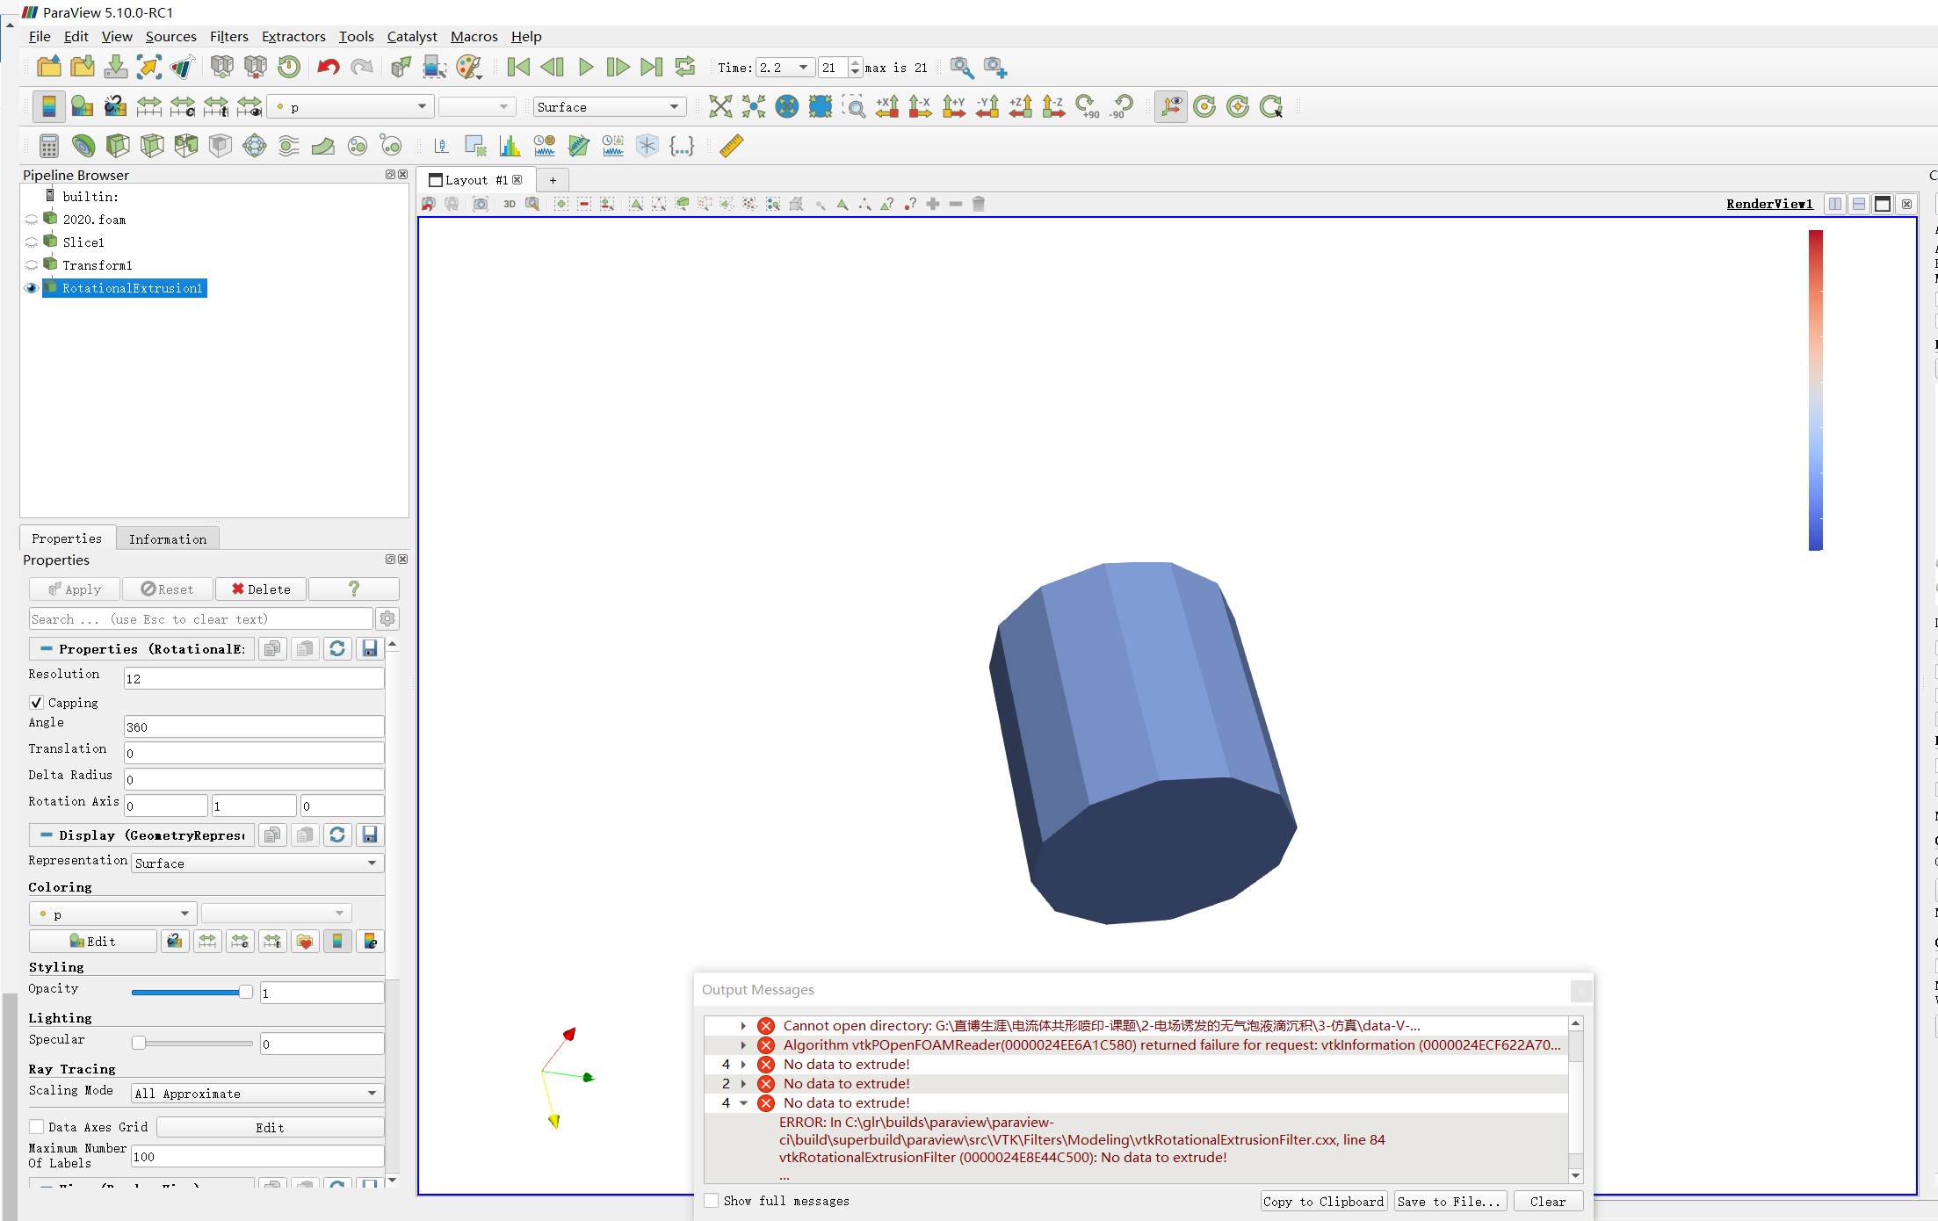Open the Scaling Mode dropdown
The height and width of the screenshot is (1221, 1938).
[x=257, y=1094]
